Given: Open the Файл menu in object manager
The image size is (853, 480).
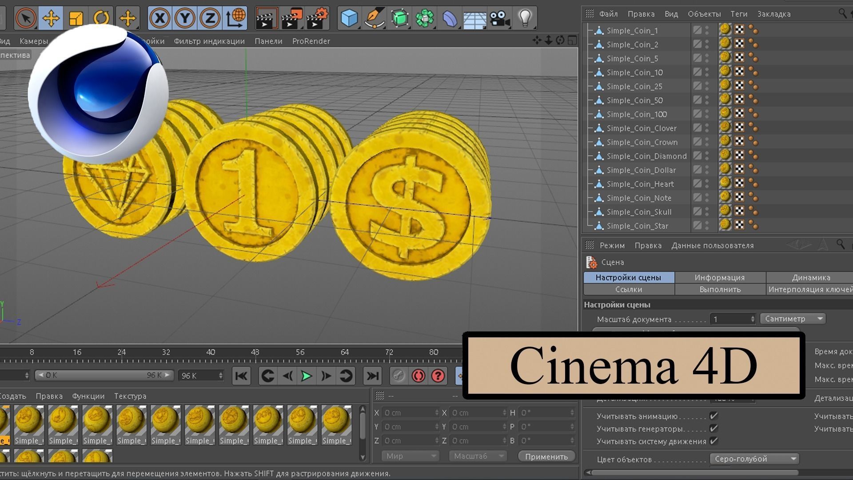Looking at the screenshot, I should [x=608, y=14].
